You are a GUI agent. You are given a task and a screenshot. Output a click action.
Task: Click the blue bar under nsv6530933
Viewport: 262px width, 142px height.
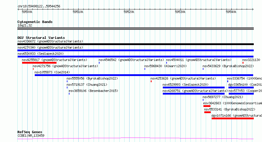(x=135, y=57)
